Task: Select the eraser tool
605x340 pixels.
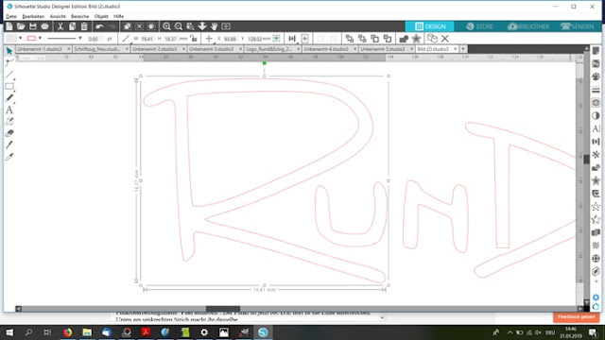Action: pos(9,133)
